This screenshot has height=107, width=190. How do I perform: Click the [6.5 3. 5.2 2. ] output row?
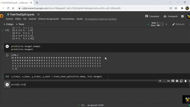pyautogui.click(x=23, y=33)
